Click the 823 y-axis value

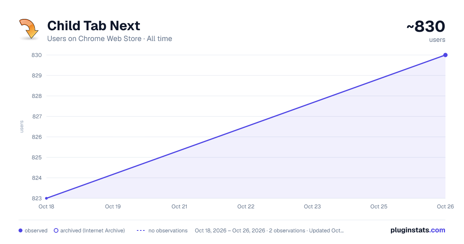(37, 198)
